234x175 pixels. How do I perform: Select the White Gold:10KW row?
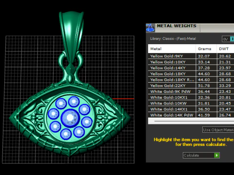(x=191, y=104)
